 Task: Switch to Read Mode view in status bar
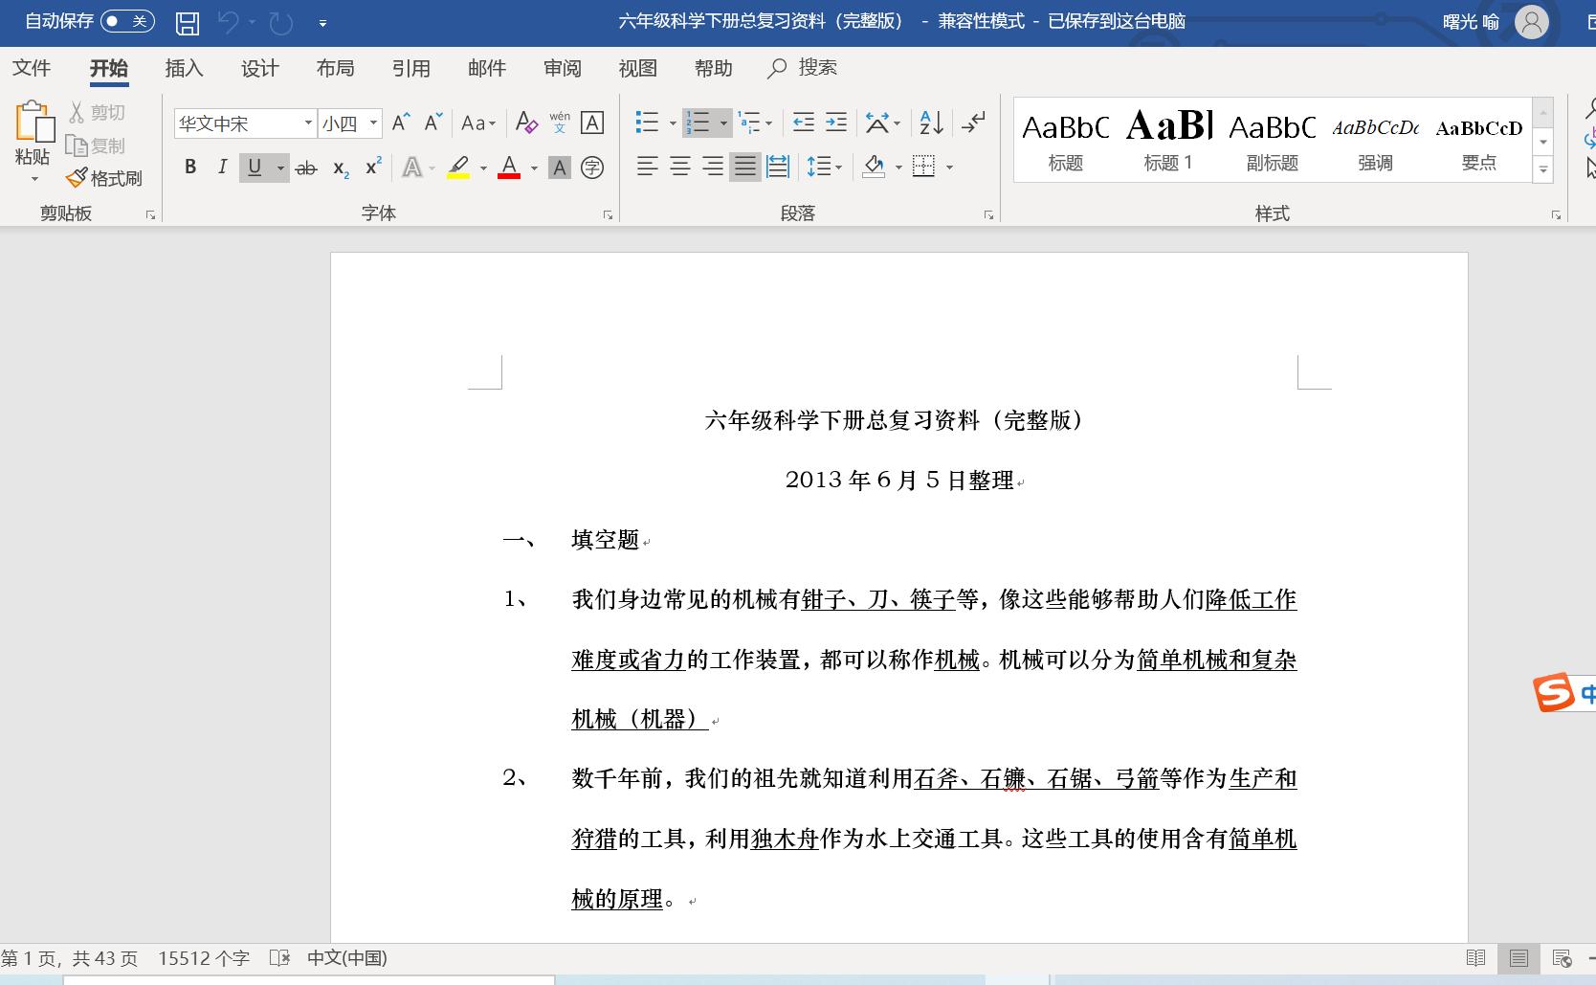click(1476, 958)
